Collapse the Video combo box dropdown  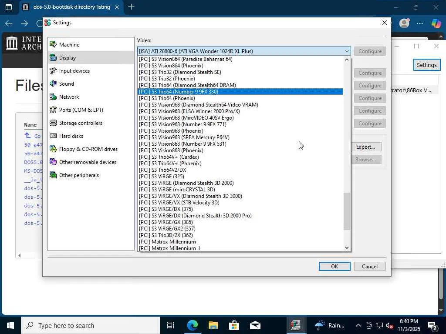coord(347,51)
